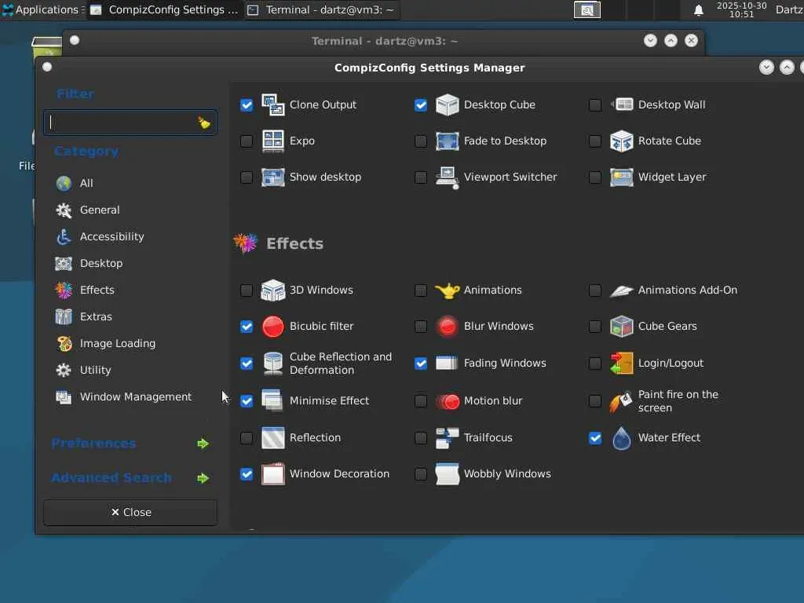Viewport: 804px width, 603px height.
Task: Tick the Rotate Cube checkbox
Action: tap(595, 141)
